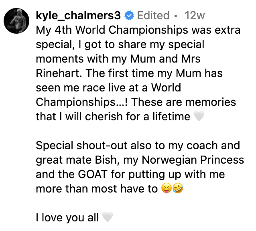The image size is (256, 231).
Task: Click the kyle_chalmers3 username
Action: click(78, 16)
